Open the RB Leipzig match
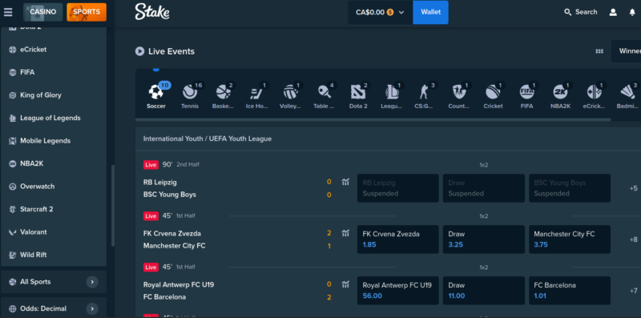Viewport: 641px width, 318px height. click(160, 183)
